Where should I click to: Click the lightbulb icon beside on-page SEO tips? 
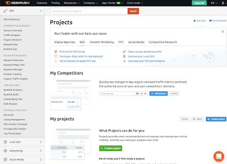tap(56, 61)
